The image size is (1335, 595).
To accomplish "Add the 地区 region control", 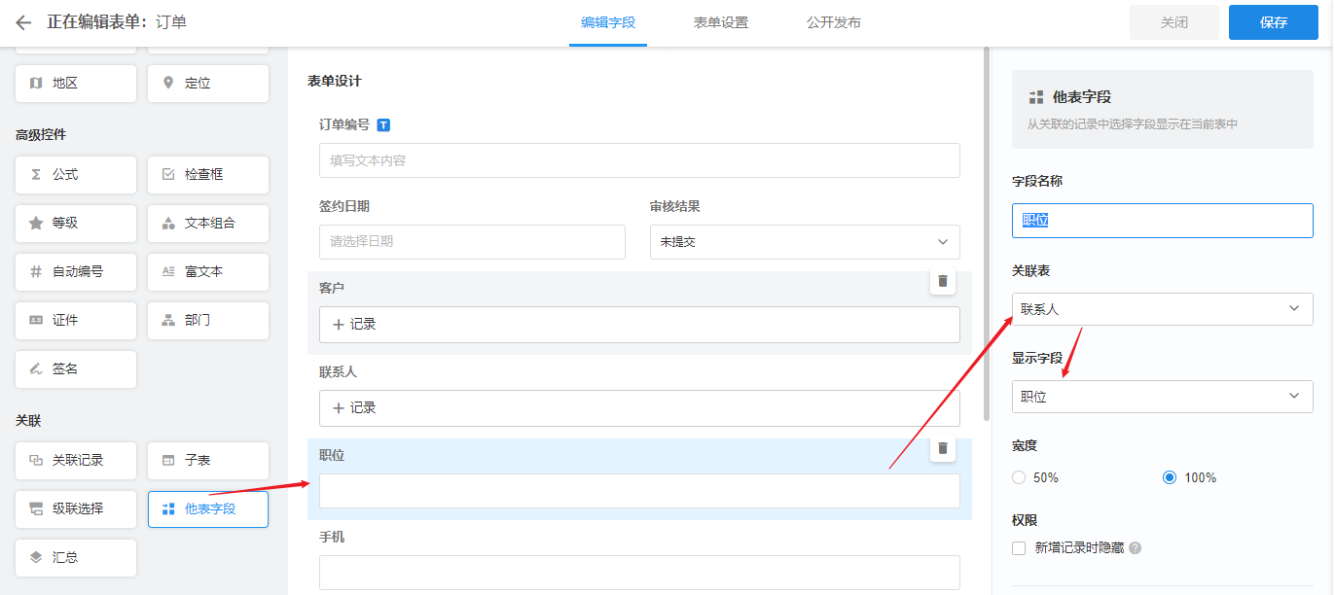I will (x=76, y=84).
